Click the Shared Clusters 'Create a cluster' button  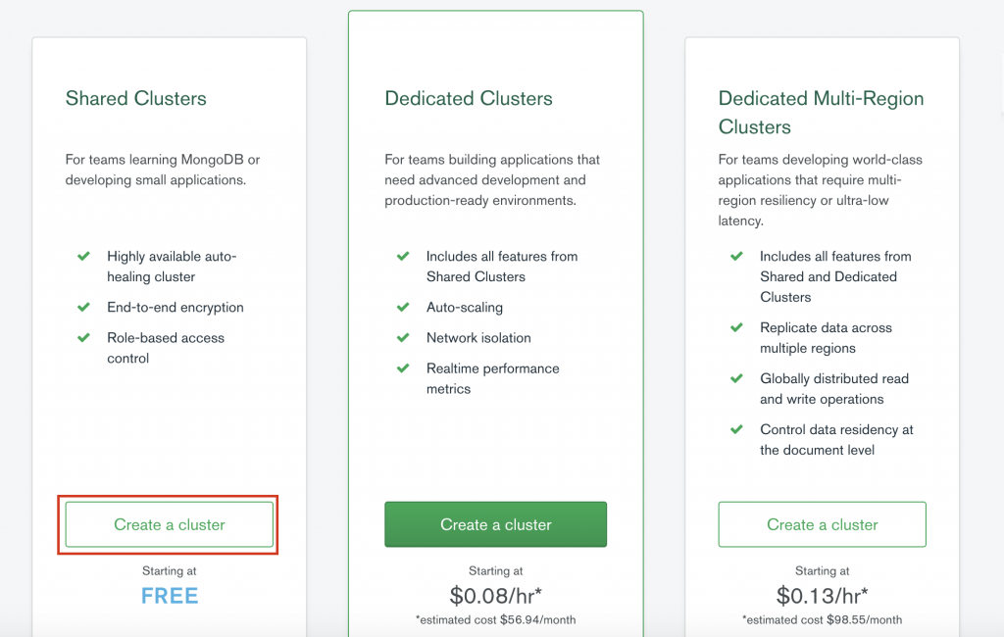pos(170,524)
